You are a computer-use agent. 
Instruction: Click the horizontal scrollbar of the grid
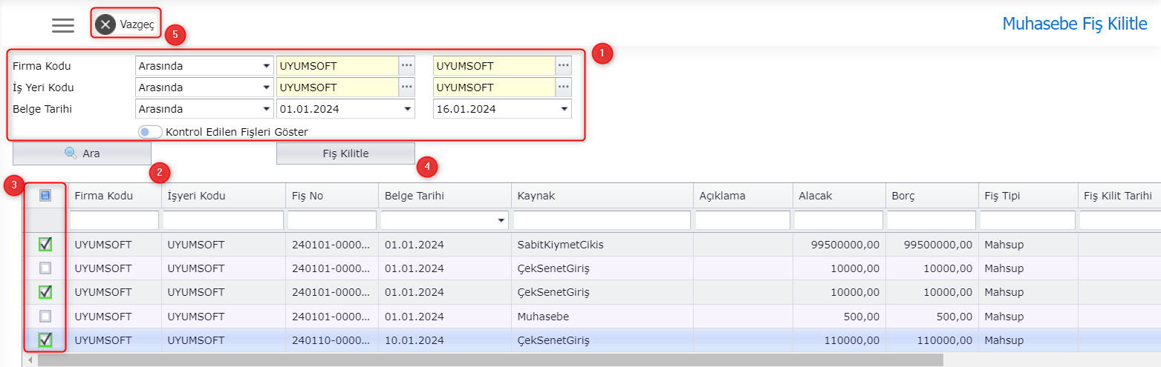coord(490,360)
